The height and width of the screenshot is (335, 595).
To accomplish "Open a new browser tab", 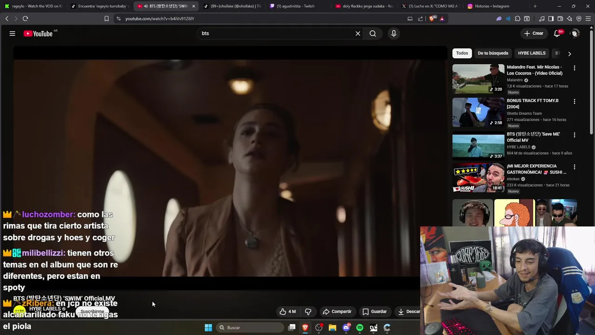I will coord(535,6).
